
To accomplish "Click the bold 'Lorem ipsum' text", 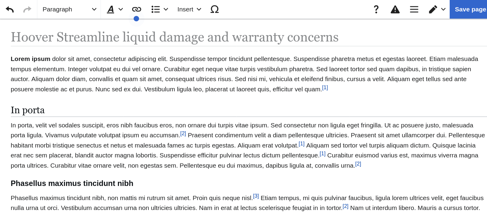I will pos(30,59).
